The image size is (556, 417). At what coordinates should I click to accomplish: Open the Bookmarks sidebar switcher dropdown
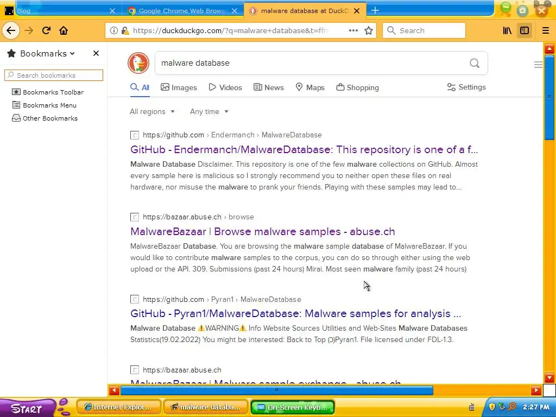[x=47, y=54]
